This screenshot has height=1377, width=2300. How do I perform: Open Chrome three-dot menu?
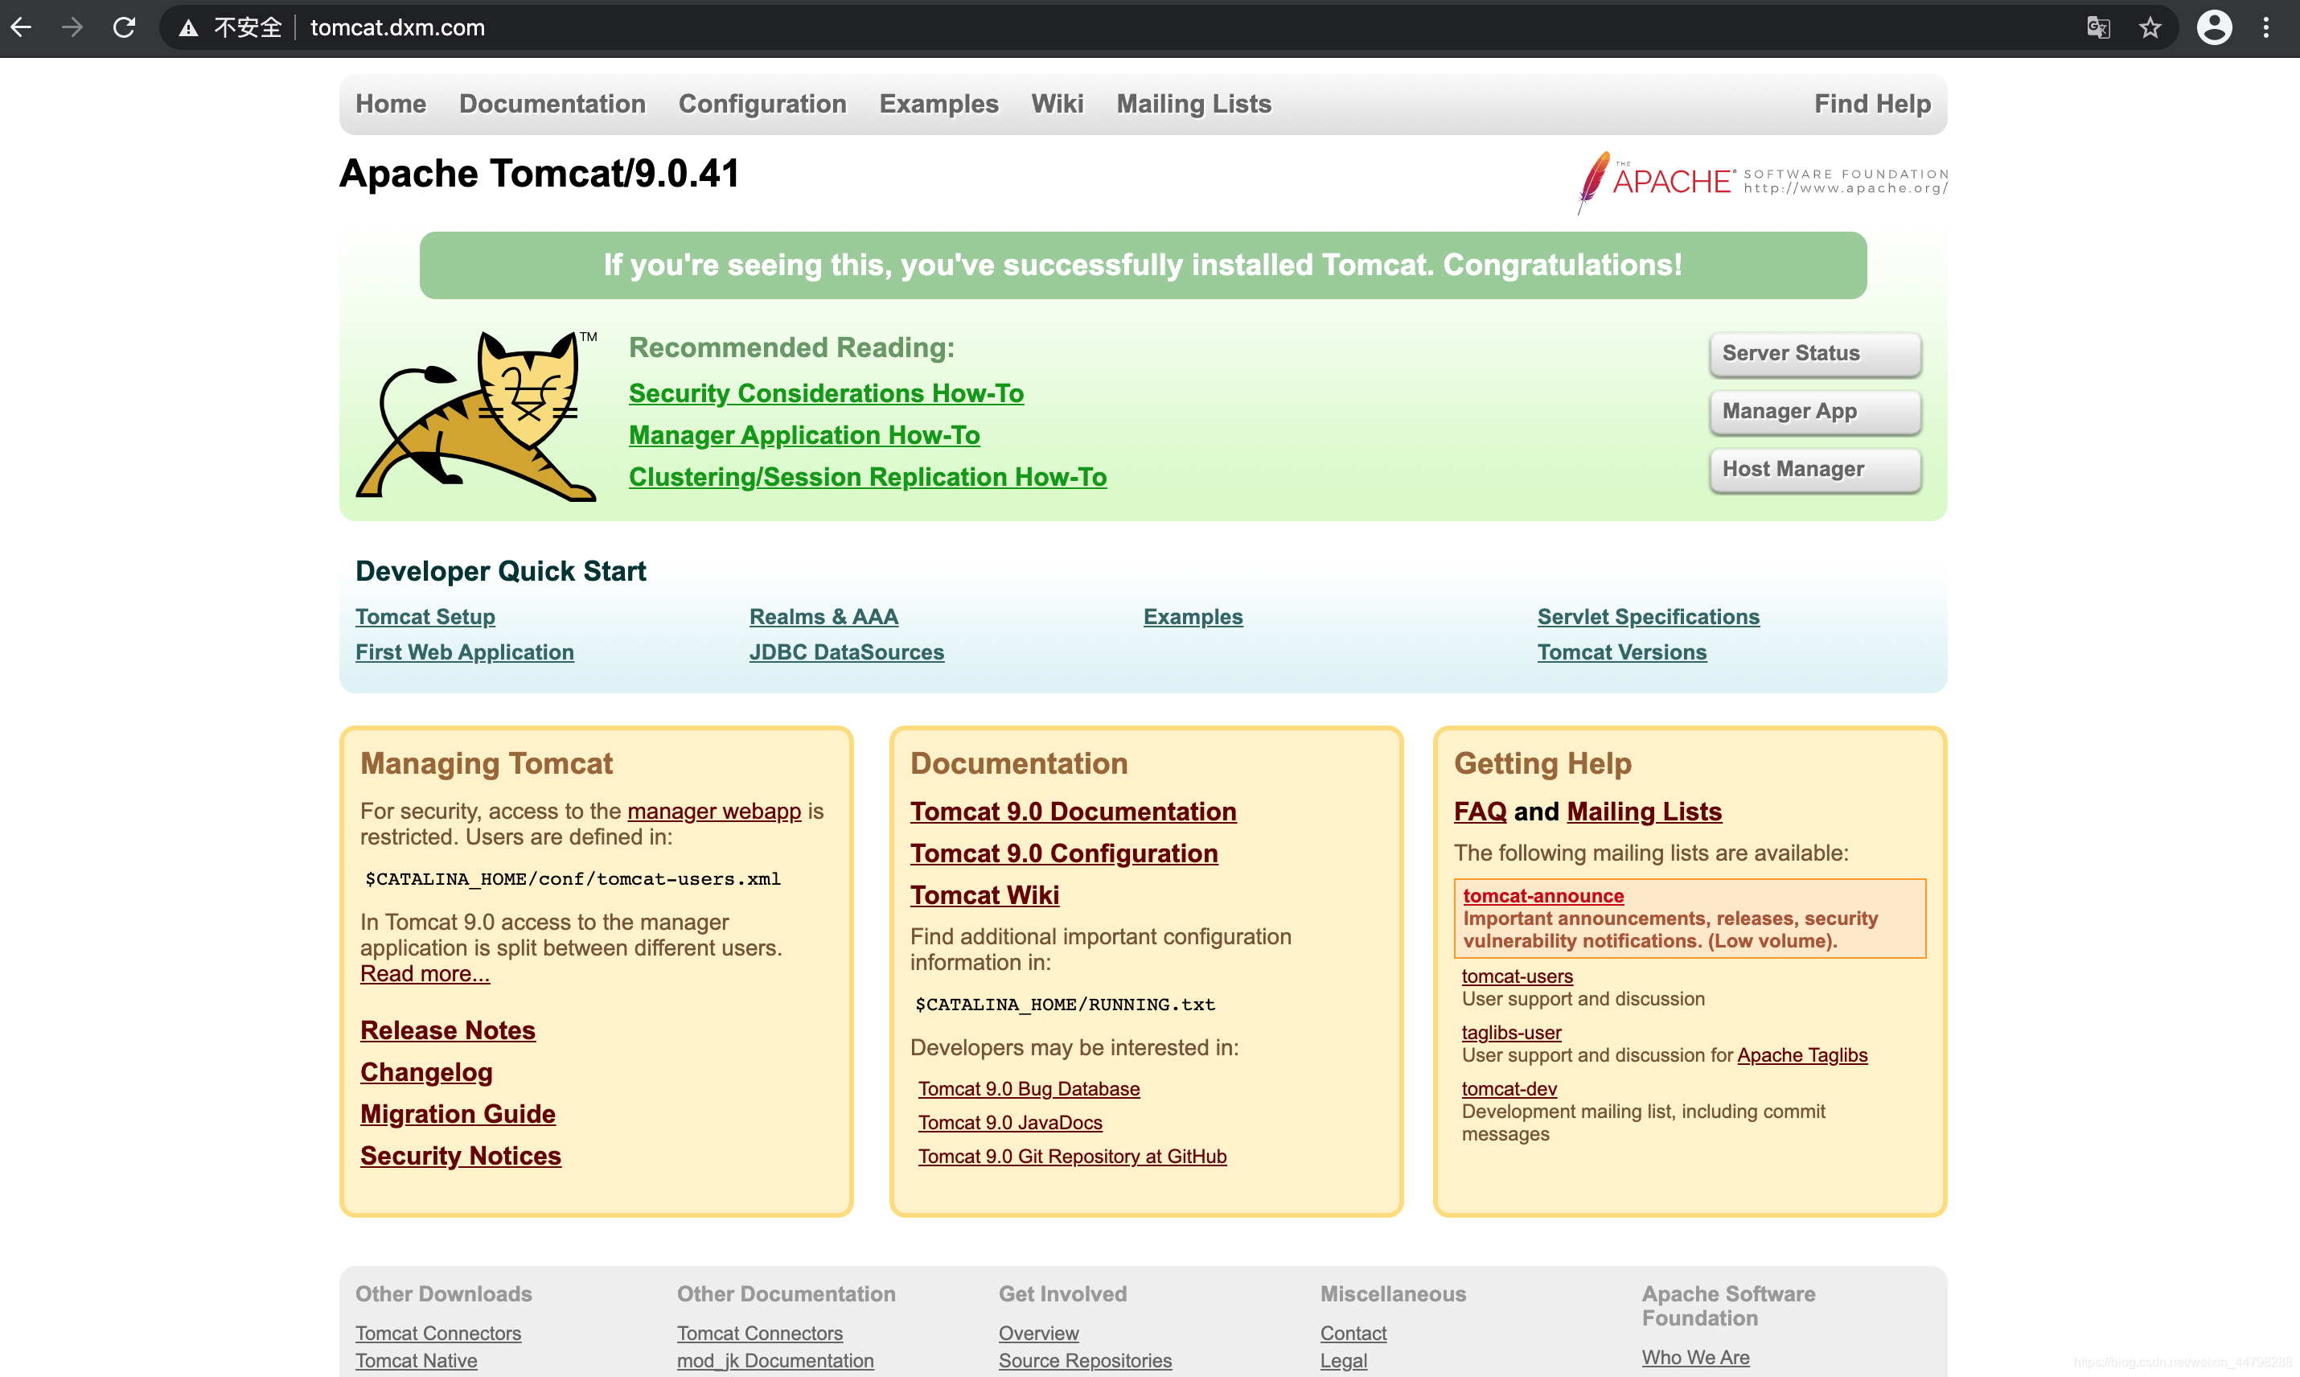click(2265, 28)
